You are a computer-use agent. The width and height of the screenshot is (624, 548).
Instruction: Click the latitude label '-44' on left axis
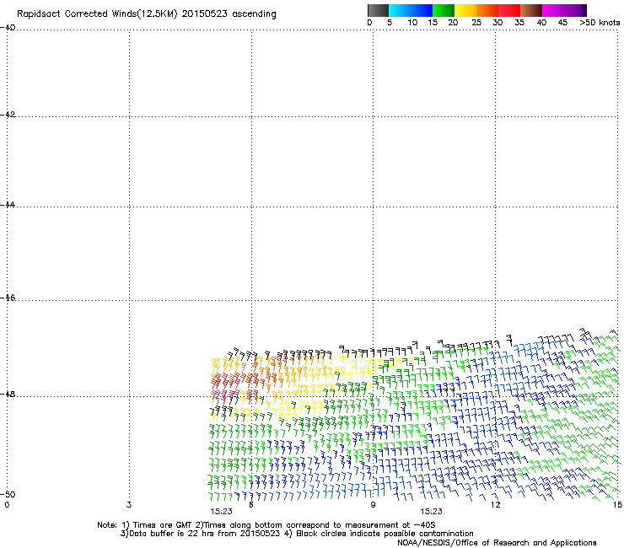(8, 205)
